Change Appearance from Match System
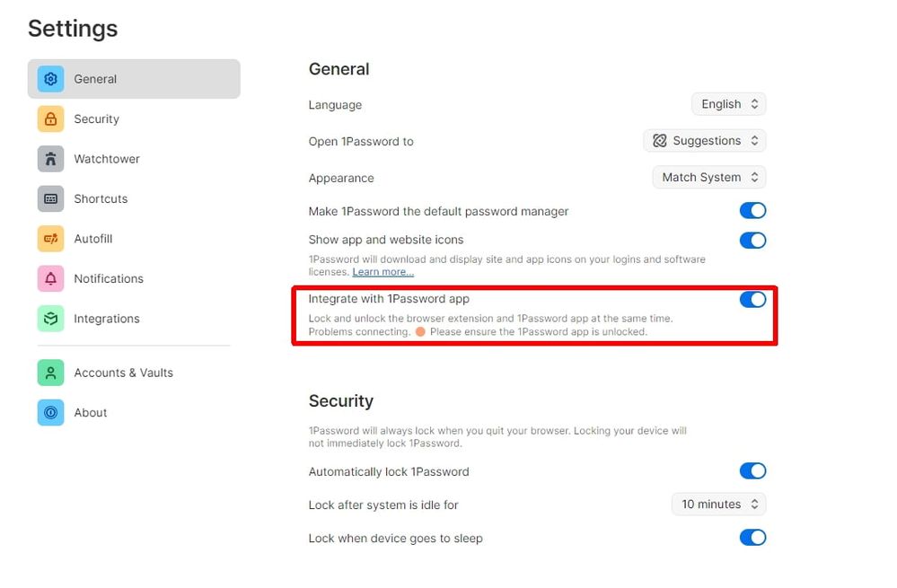 [708, 178]
